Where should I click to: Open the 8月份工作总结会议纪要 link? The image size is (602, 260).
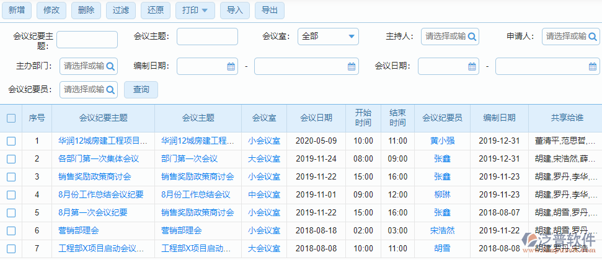[x=101, y=195]
